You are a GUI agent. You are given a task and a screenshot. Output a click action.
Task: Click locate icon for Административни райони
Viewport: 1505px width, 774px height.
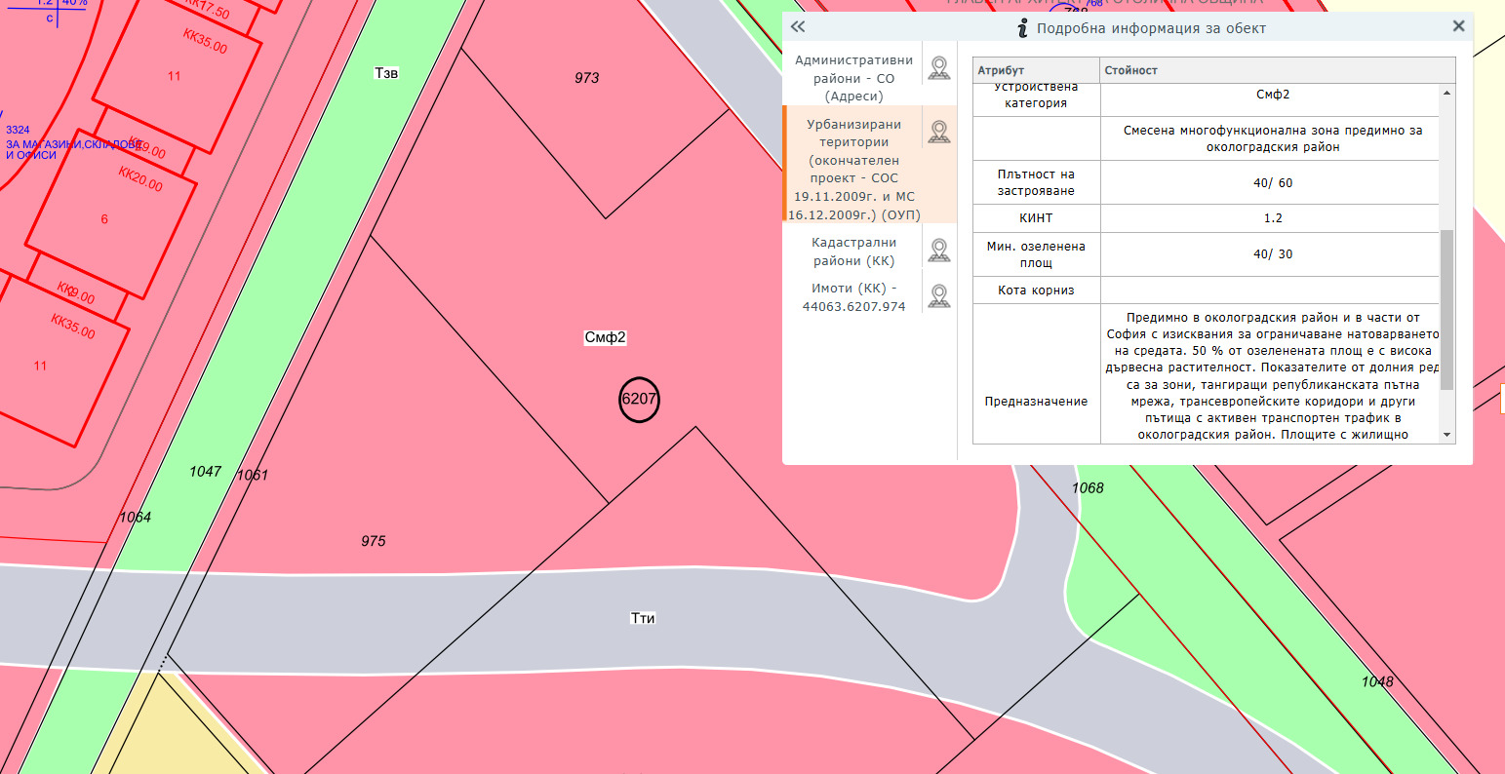938,68
